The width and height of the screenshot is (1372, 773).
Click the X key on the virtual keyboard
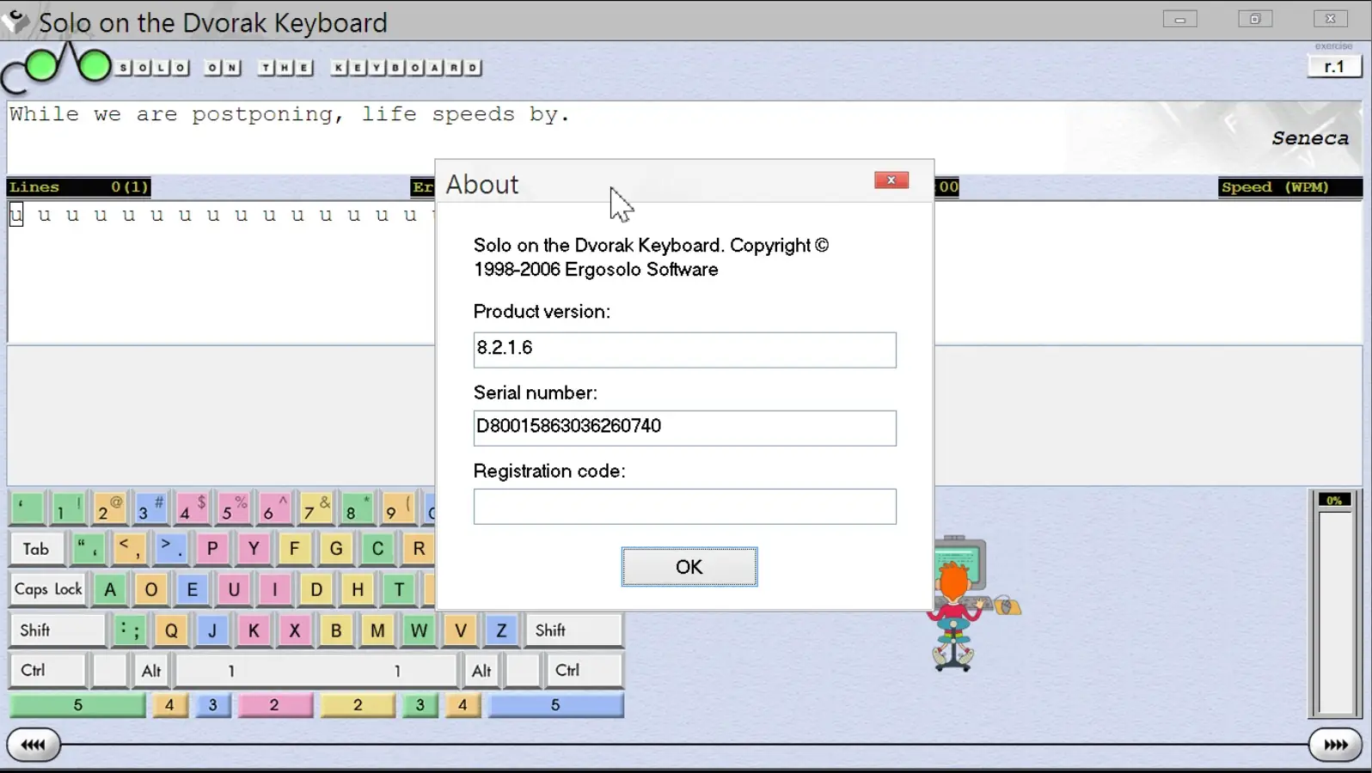coord(295,630)
